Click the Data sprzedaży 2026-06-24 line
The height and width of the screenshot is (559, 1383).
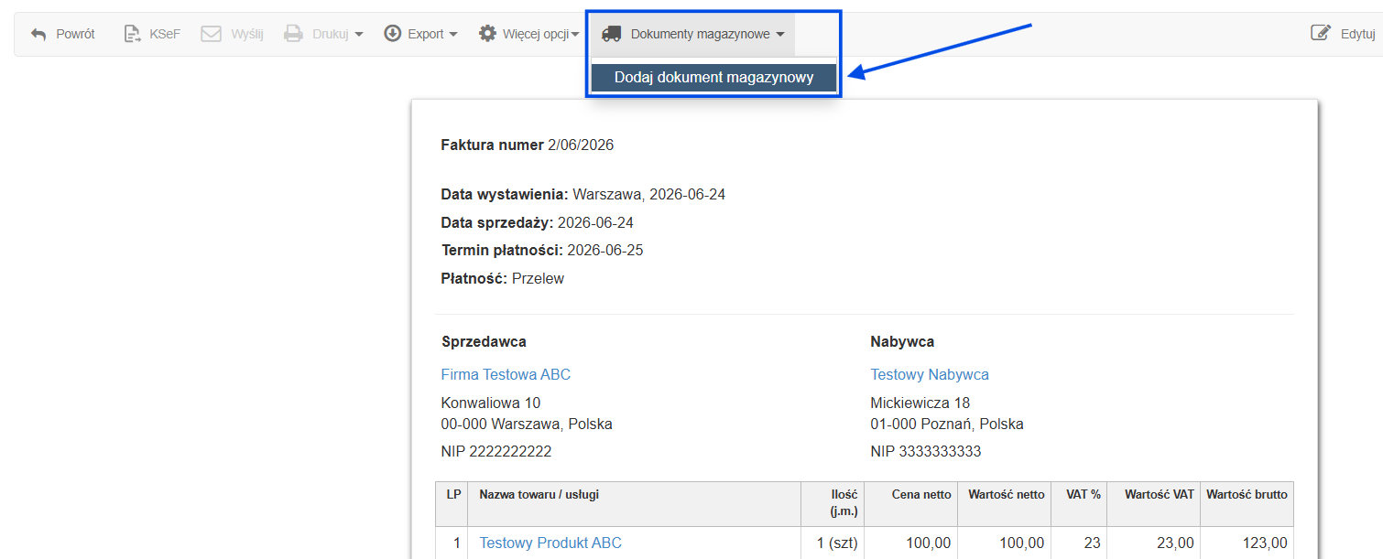tap(538, 222)
